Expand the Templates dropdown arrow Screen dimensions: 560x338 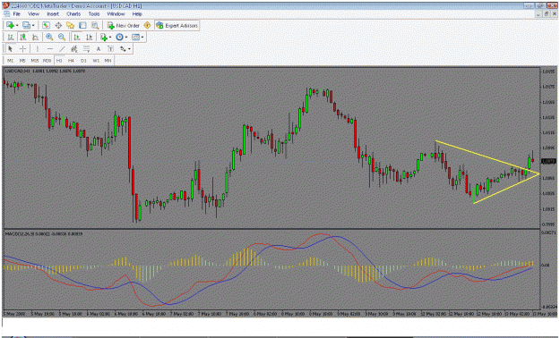coord(142,37)
